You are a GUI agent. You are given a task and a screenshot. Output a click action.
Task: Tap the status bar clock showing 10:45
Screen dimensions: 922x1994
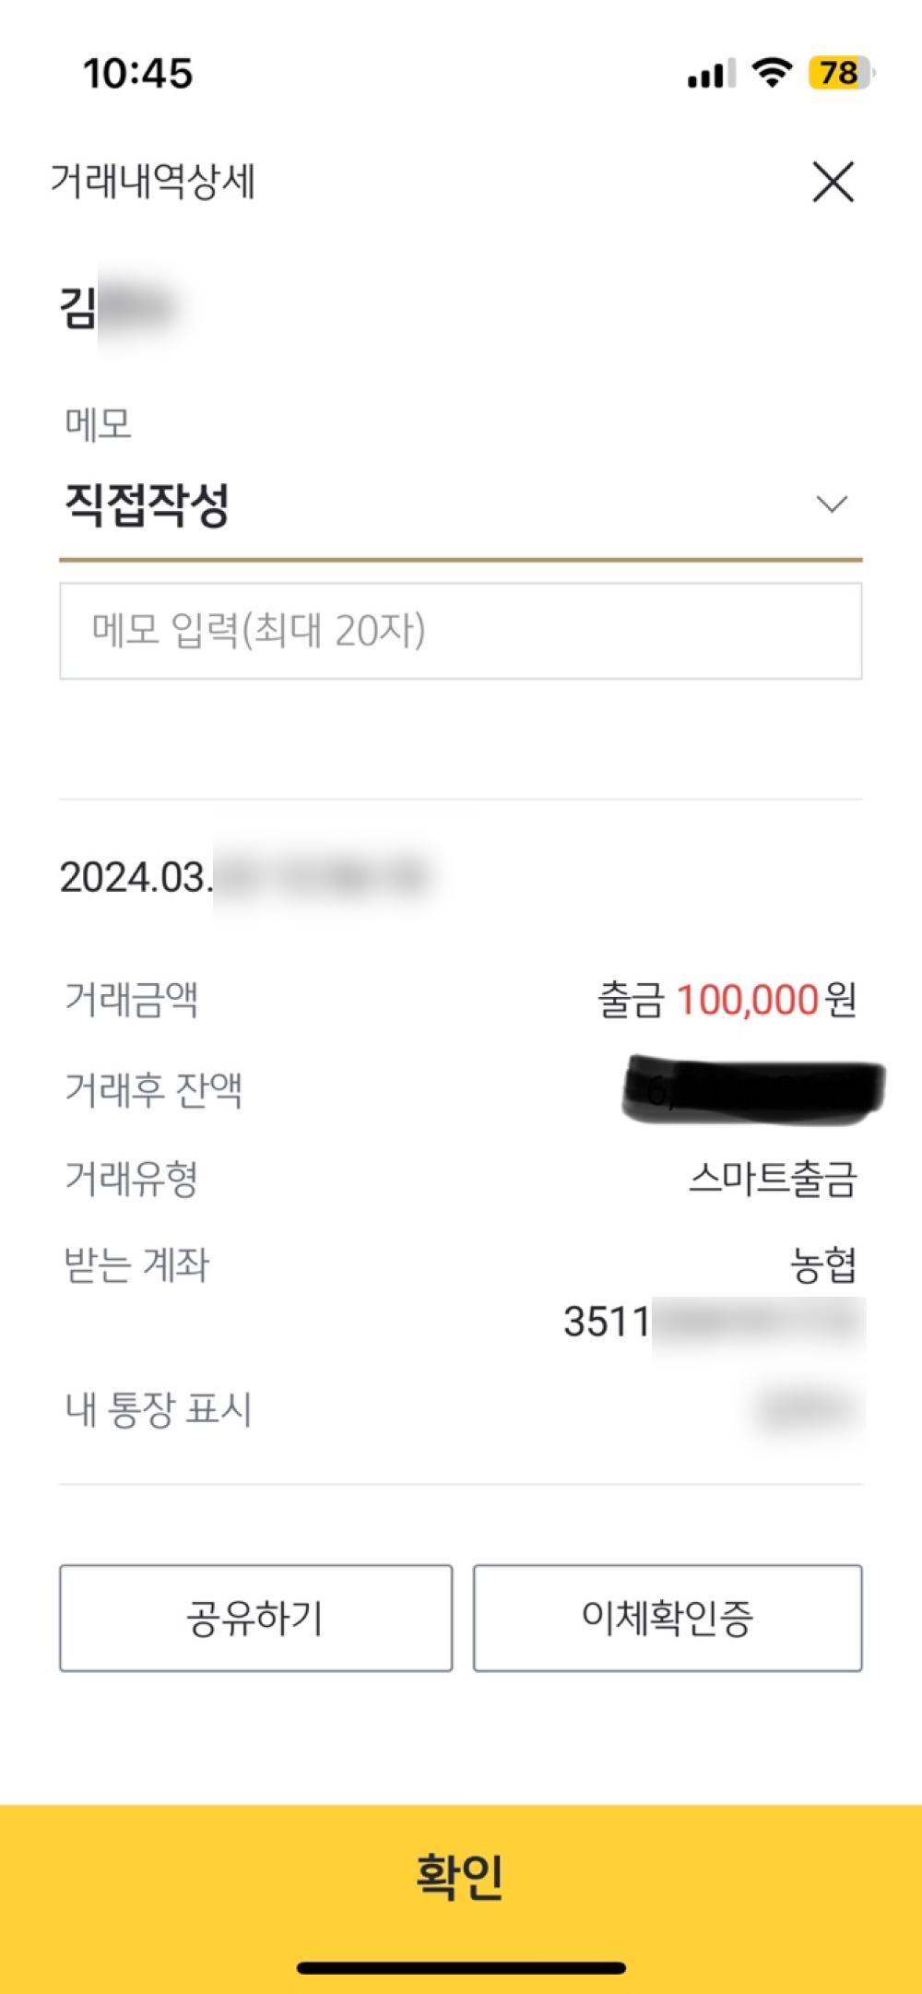point(137,73)
